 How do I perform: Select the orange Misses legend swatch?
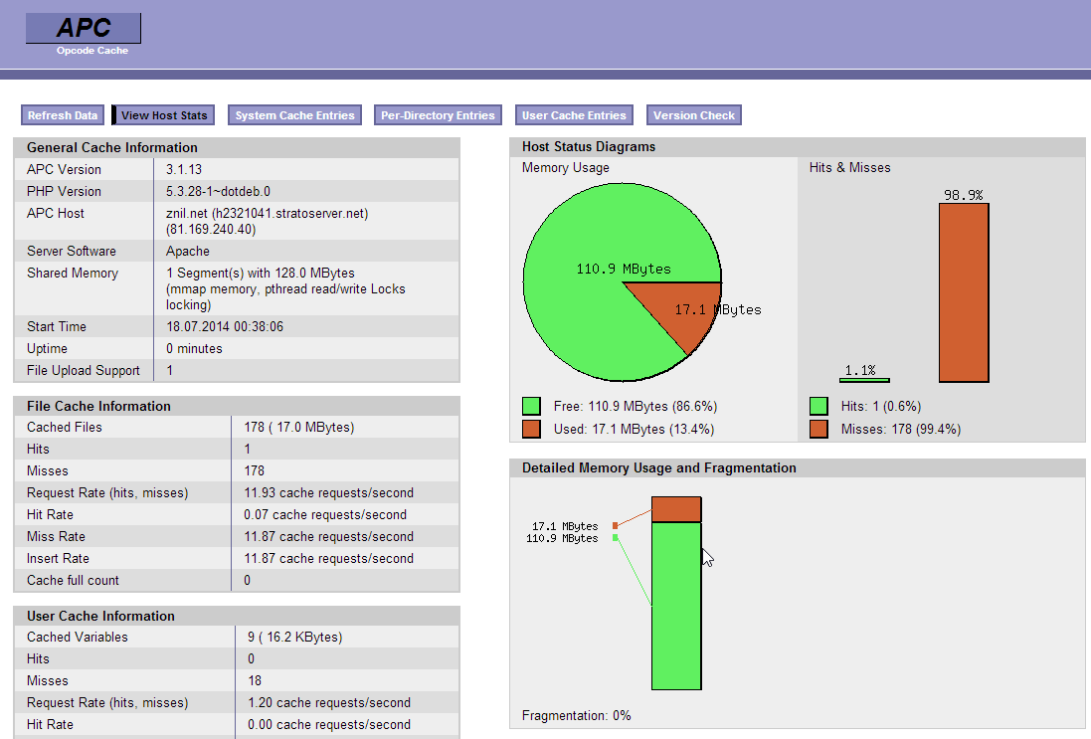tap(818, 429)
